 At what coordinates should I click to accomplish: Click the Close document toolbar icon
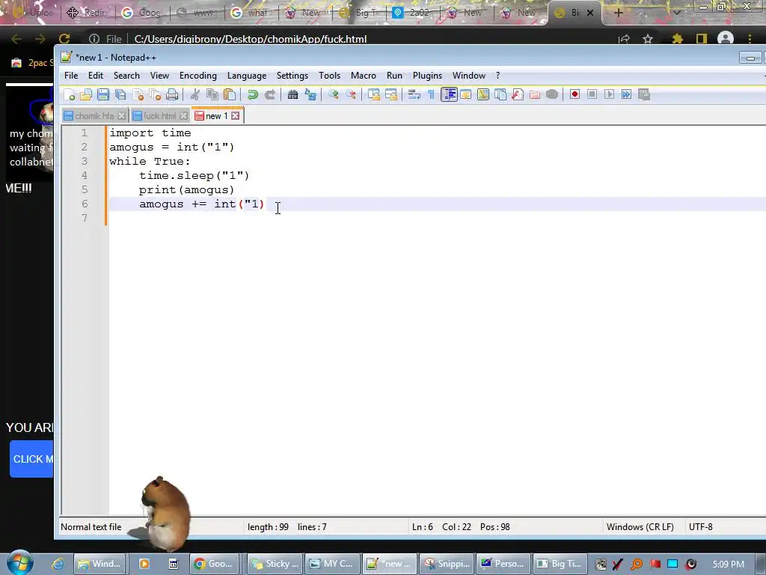click(138, 94)
